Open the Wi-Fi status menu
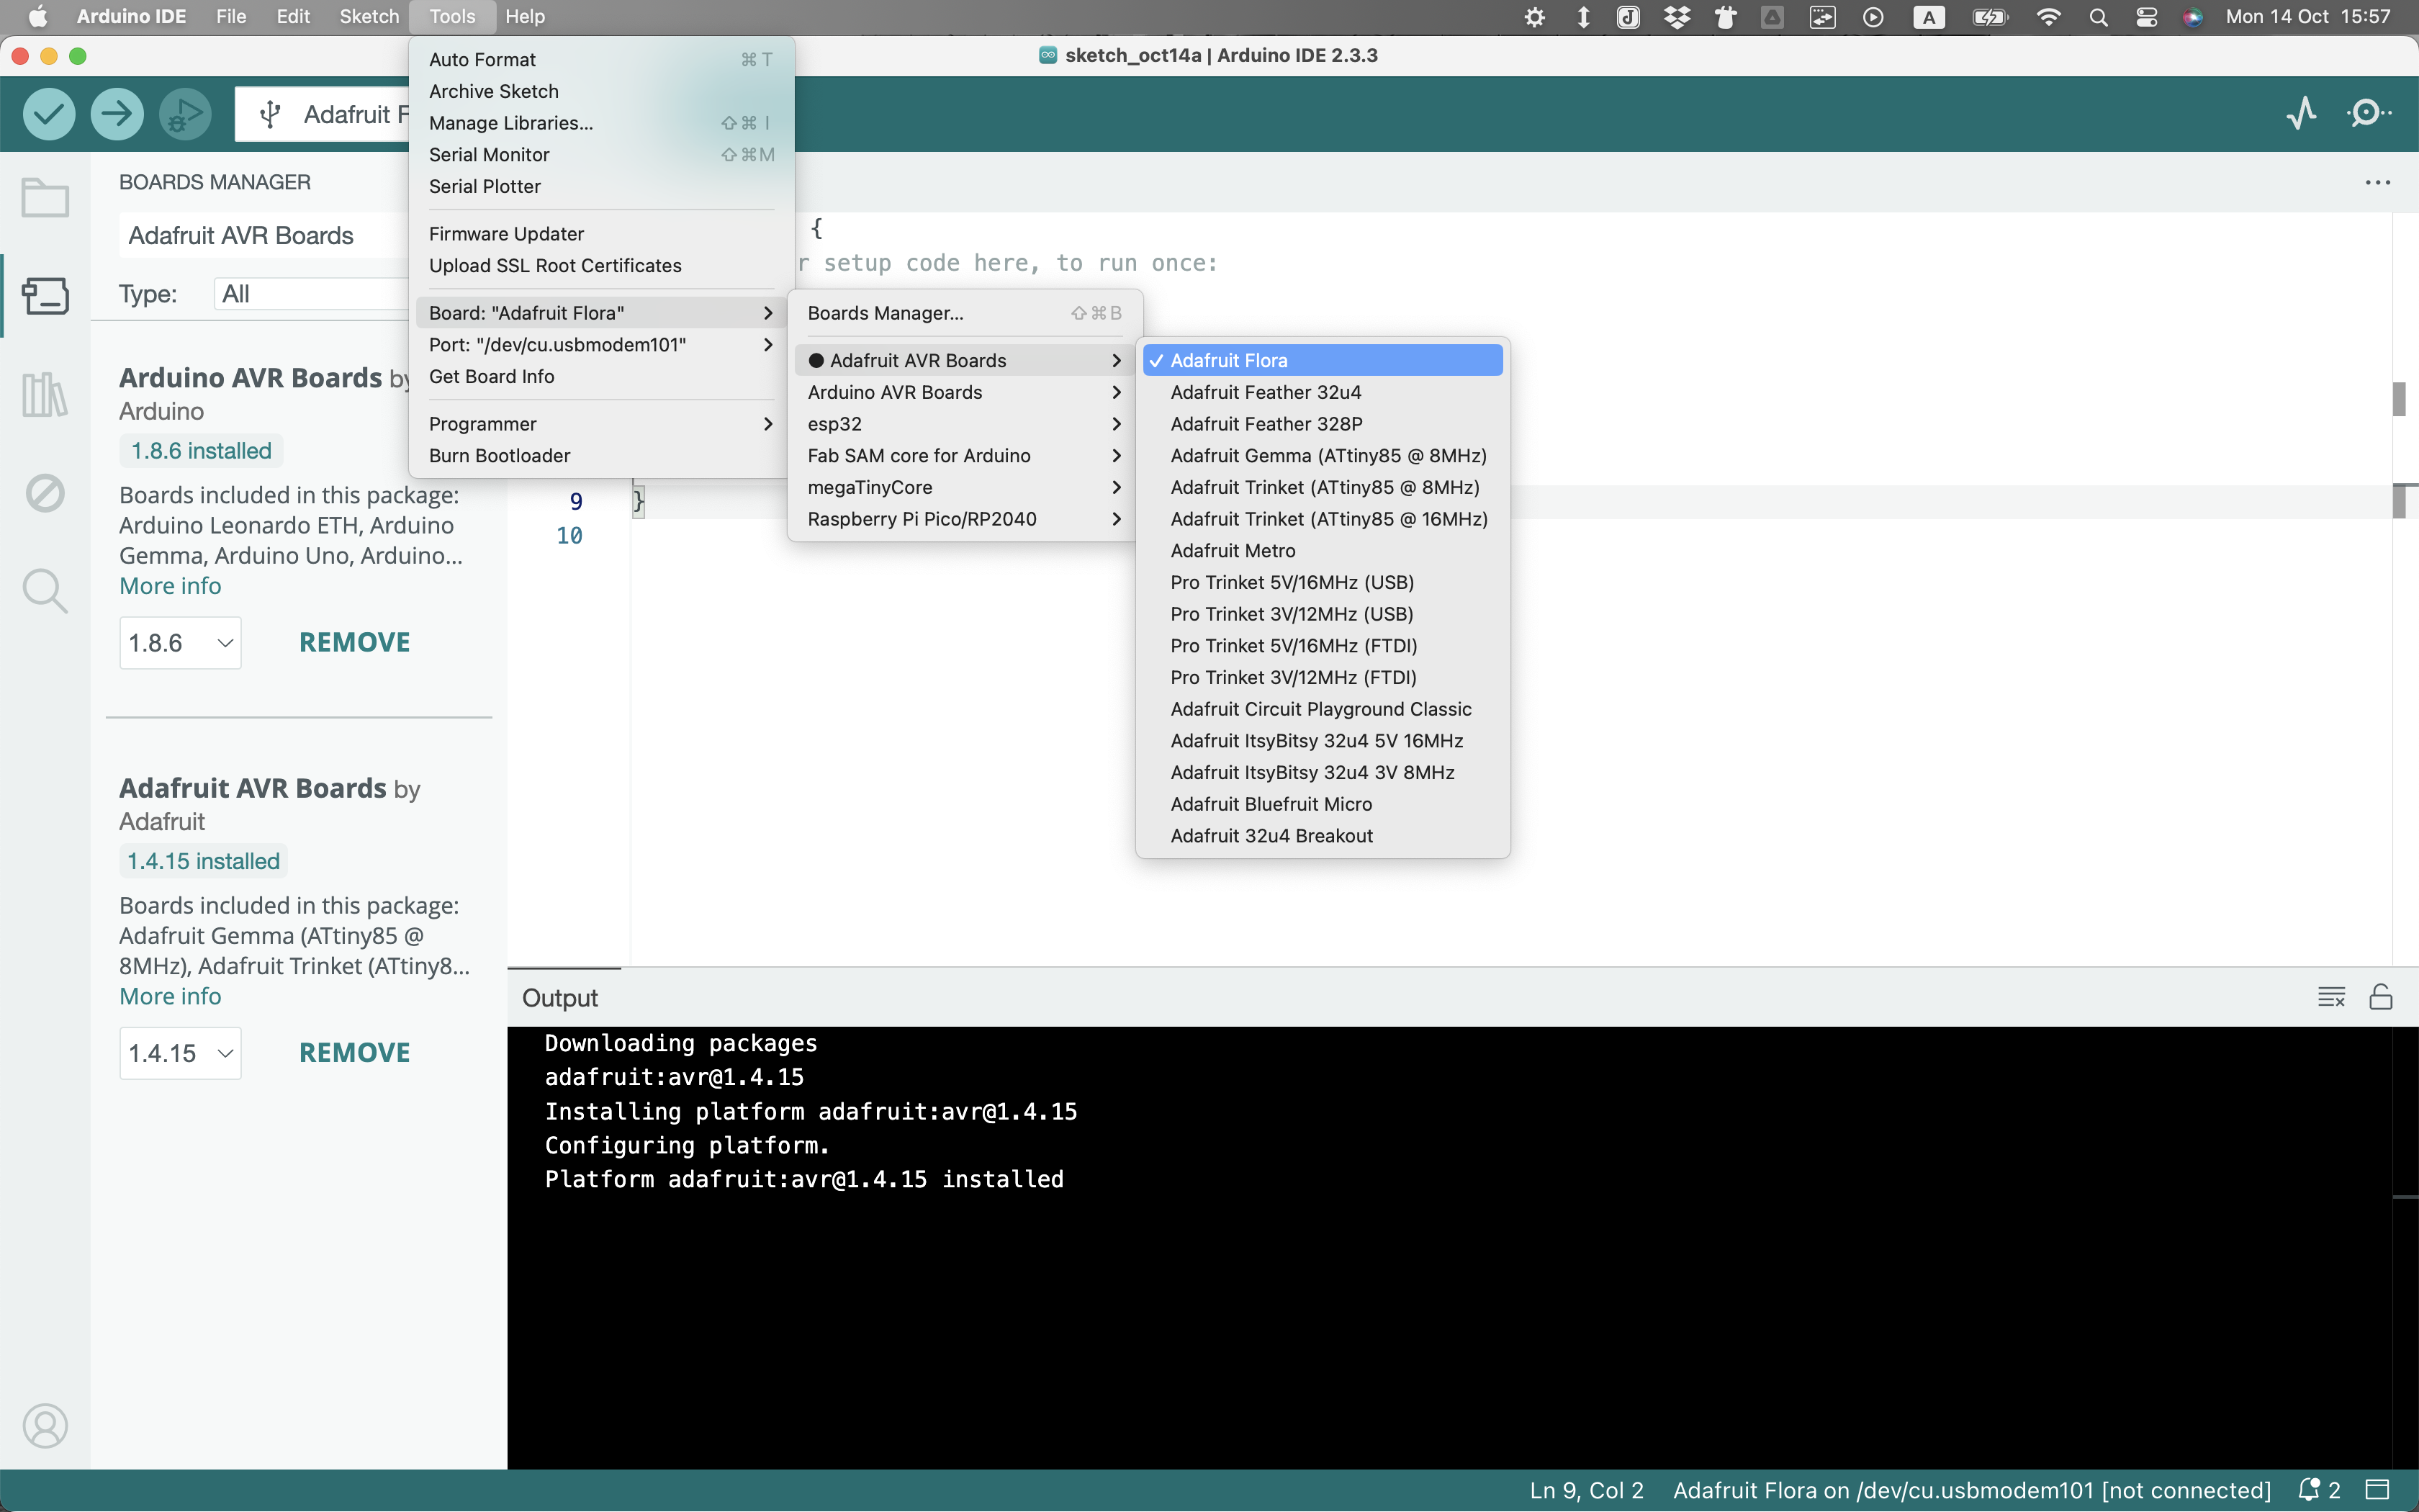Viewport: 2419px width, 1512px height. click(x=2048, y=17)
